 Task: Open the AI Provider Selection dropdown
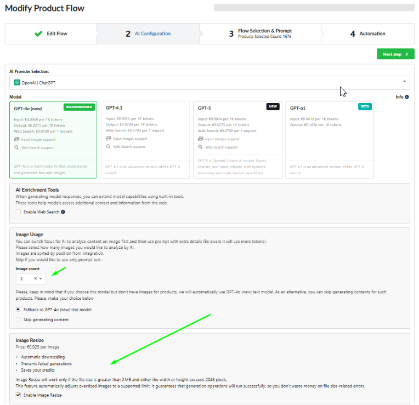[209, 83]
